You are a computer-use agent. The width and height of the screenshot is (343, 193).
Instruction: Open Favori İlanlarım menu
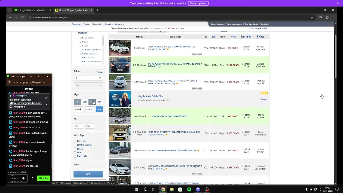point(217,24)
